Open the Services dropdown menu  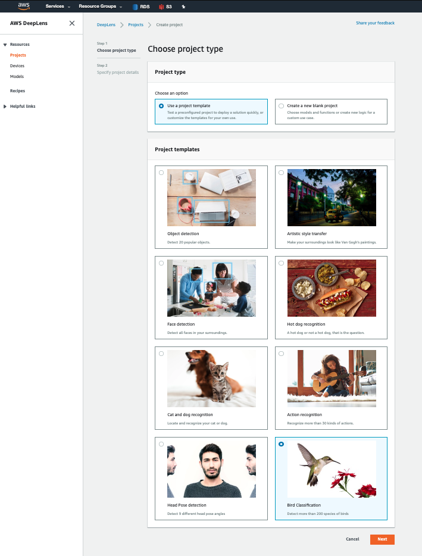point(58,7)
